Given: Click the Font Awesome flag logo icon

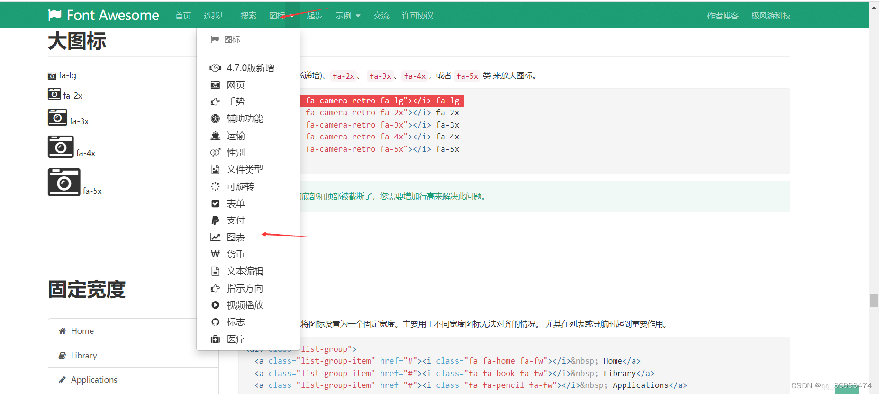Looking at the screenshot, I should 54,15.
